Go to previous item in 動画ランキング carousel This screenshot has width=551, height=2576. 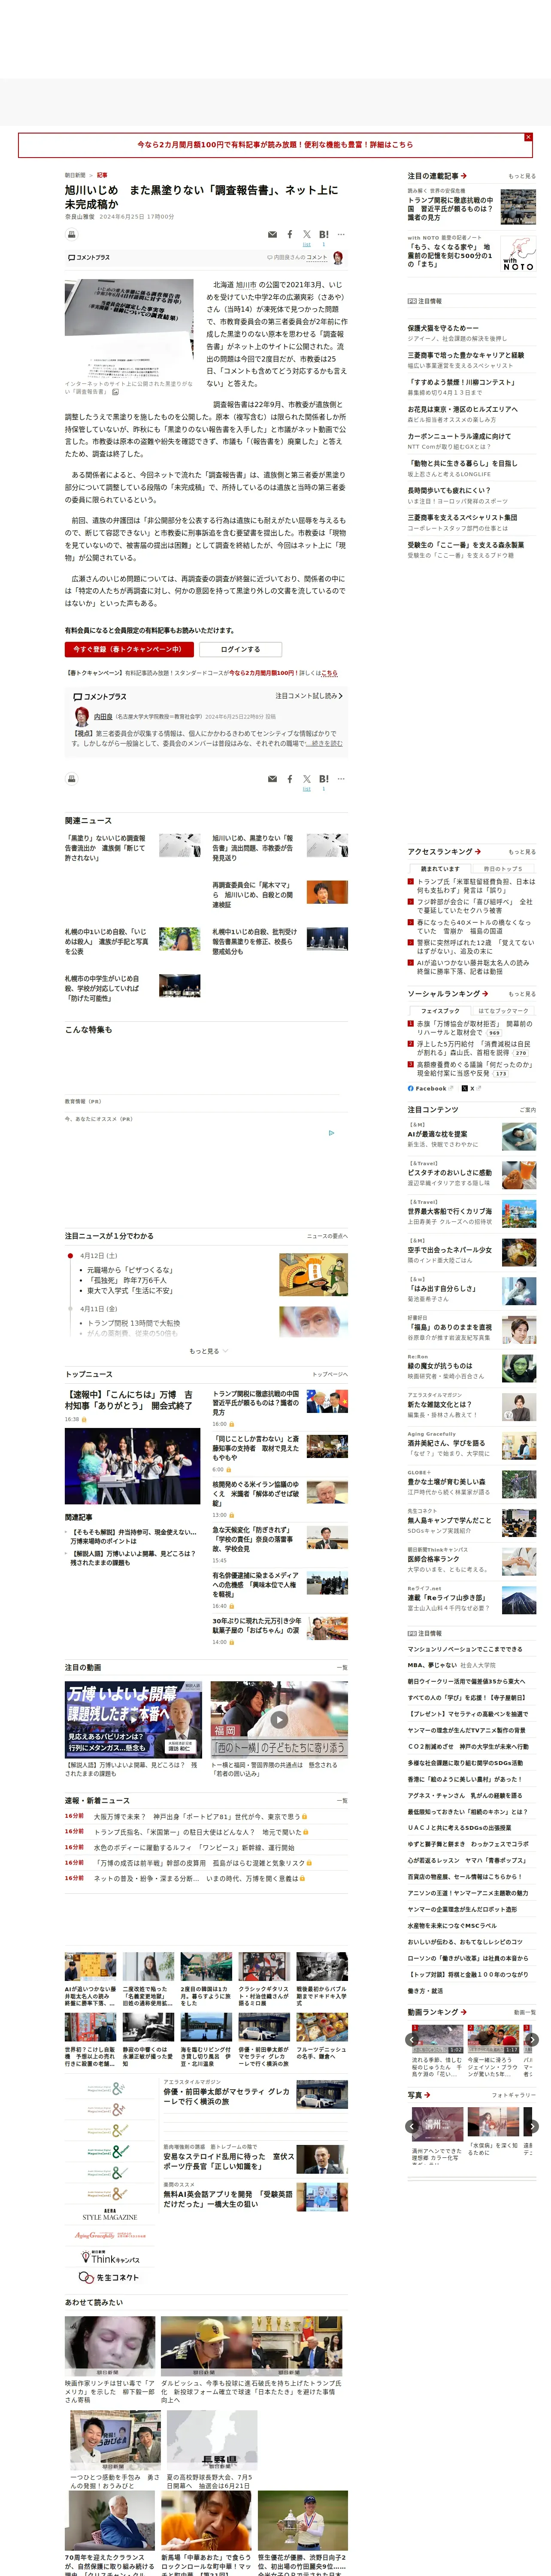pyautogui.click(x=412, y=2040)
